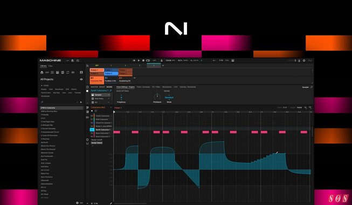
Task: Open the Maschine menu dropdown next to the logo
Action: coord(67,60)
